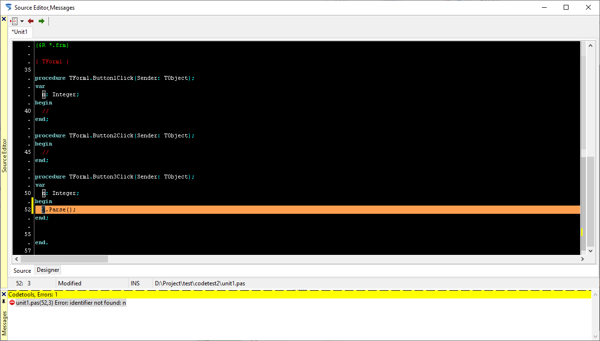600x341 pixels.
Task: Jump forward using the green right arrow
Action: pyautogui.click(x=42, y=21)
